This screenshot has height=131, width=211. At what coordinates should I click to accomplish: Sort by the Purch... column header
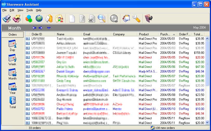(168, 34)
